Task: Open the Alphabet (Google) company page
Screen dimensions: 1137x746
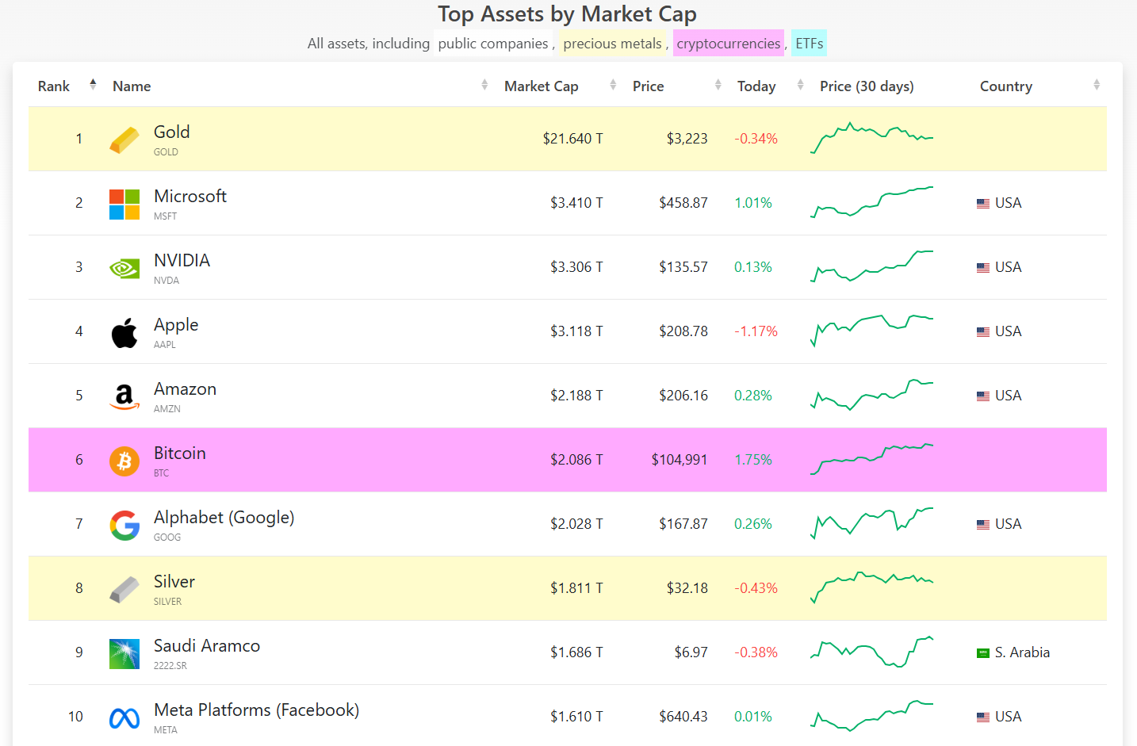Action: point(224,518)
